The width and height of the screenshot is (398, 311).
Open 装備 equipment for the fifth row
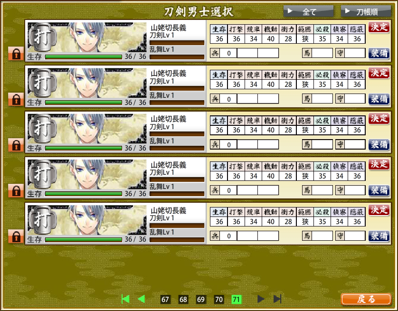pyautogui.click(x=379, y=236)
